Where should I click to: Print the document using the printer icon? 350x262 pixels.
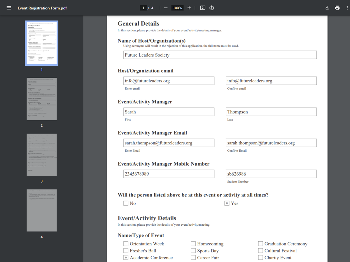click(x=337, y=8)
